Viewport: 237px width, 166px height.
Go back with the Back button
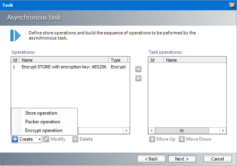151,158
